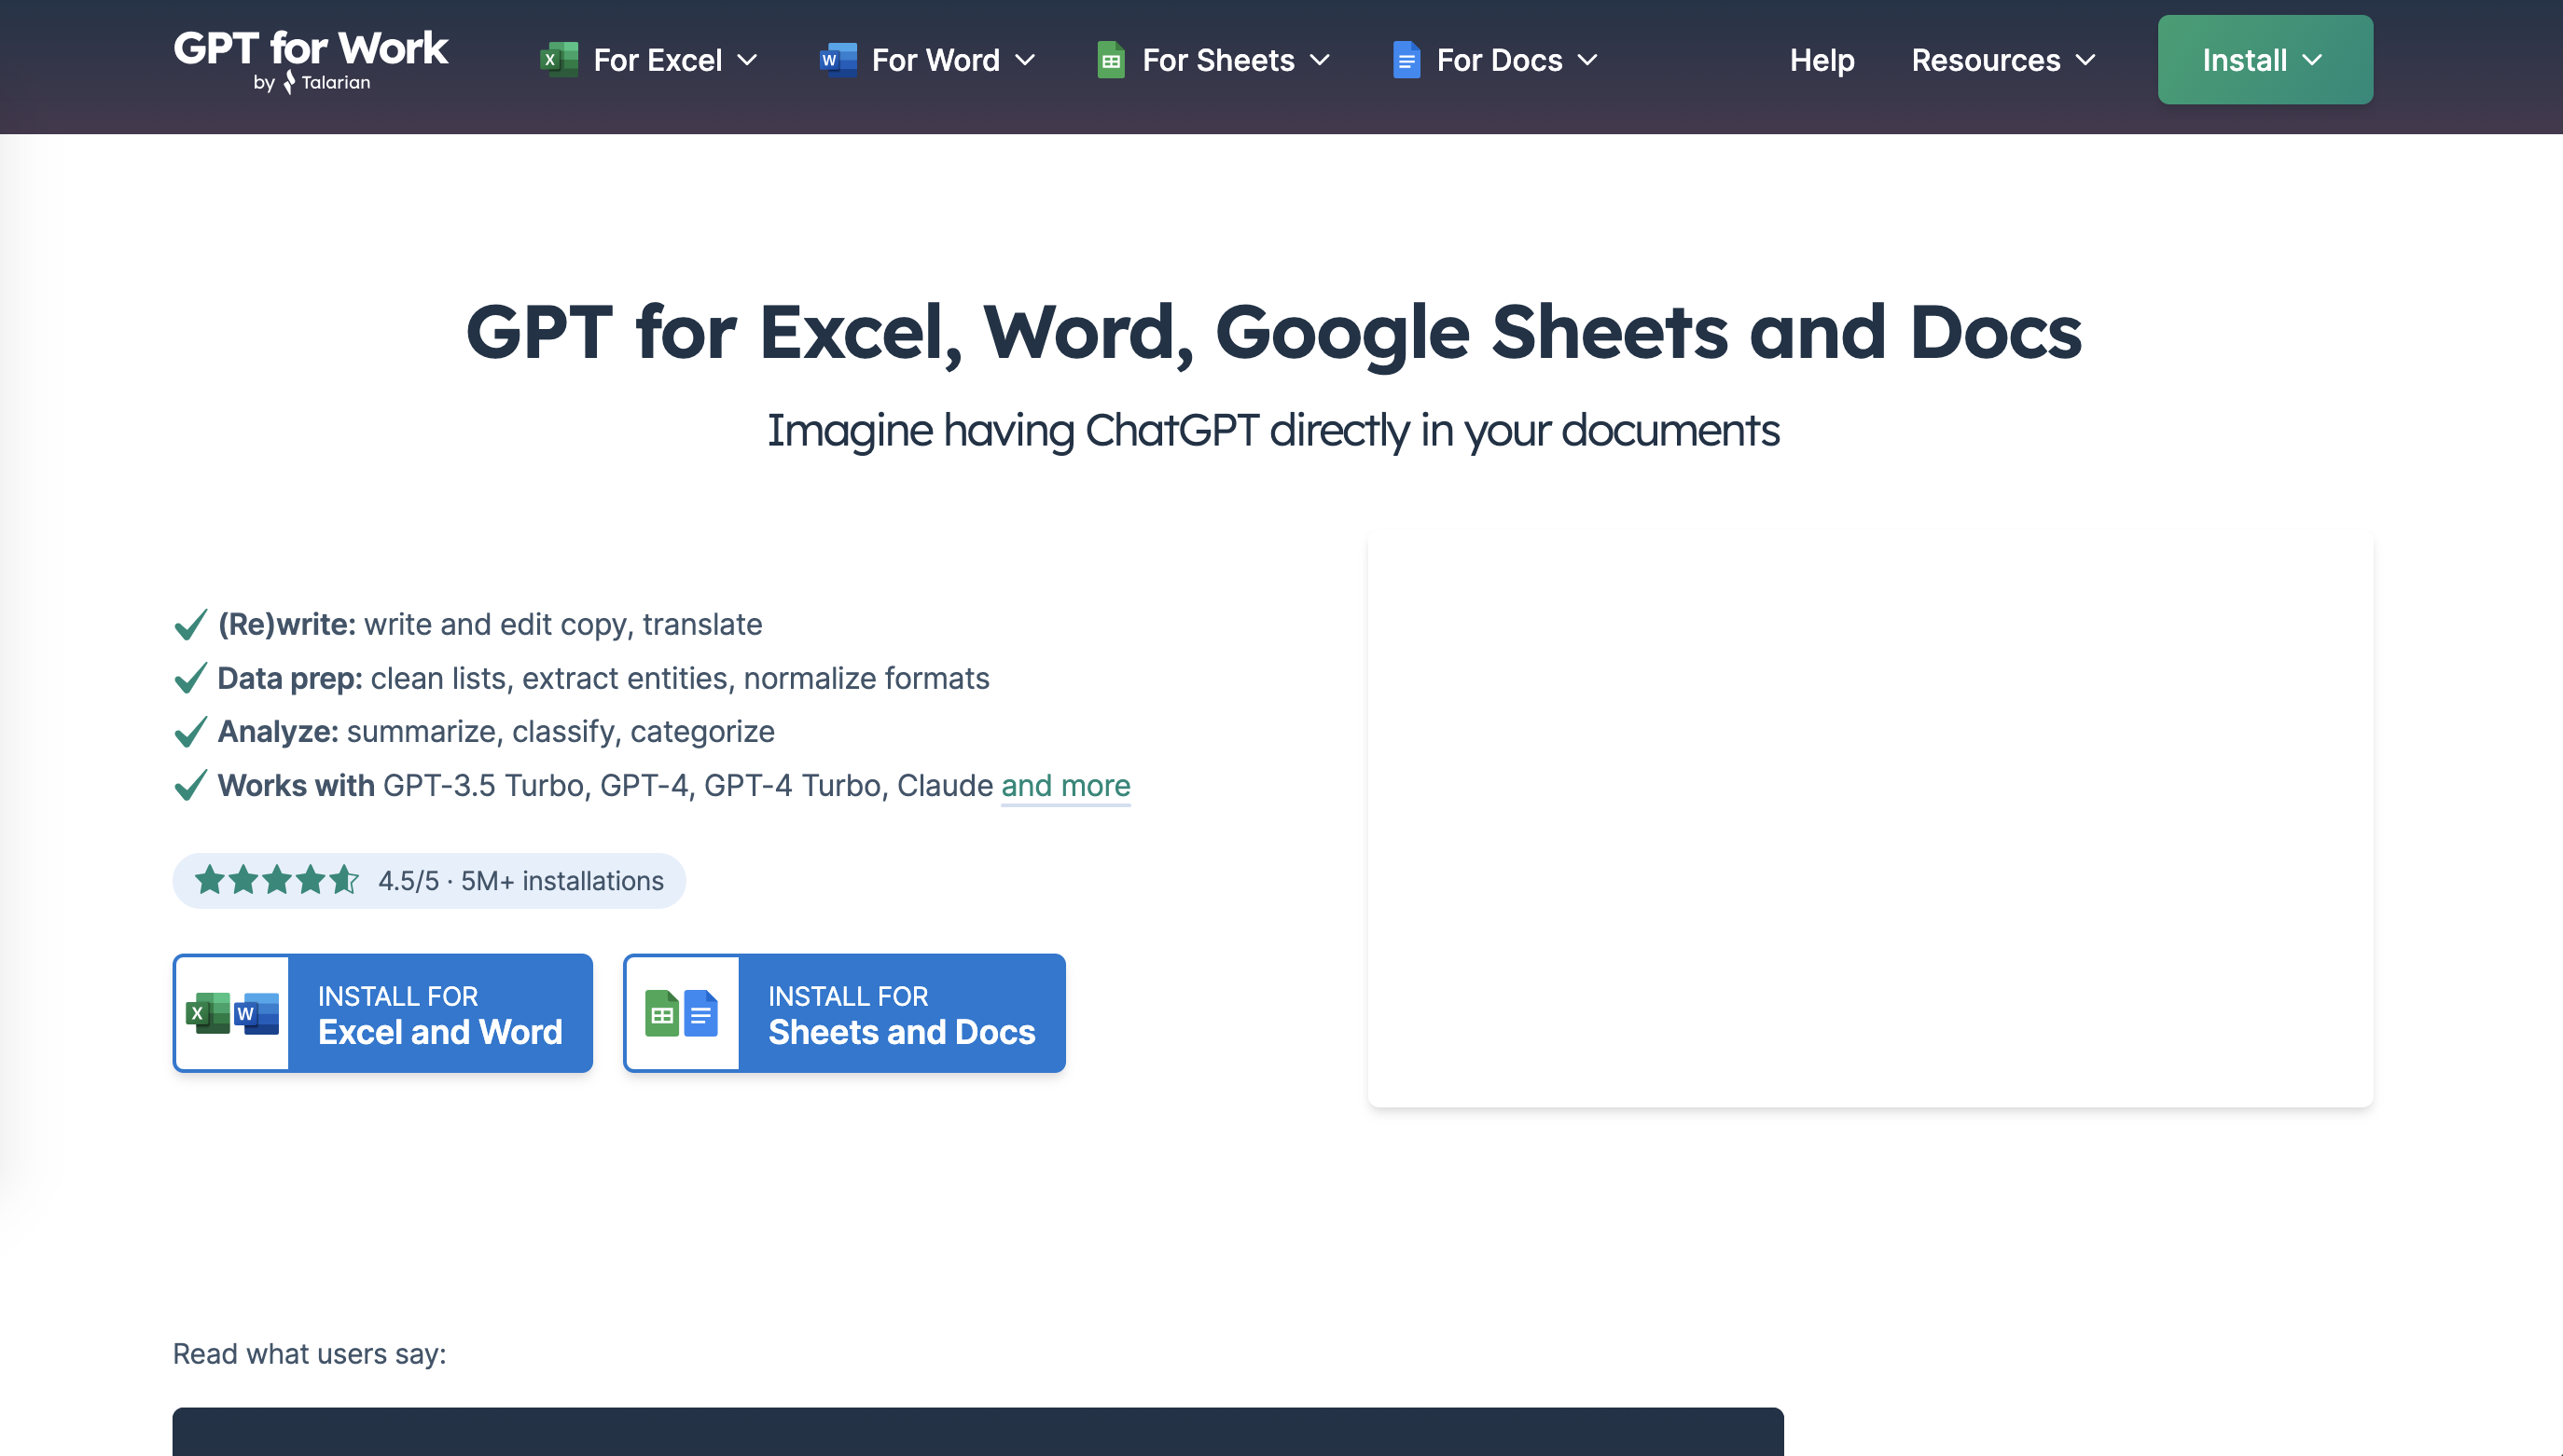Click 'Imagine having ChatGPT directly in your documents'
This screenshot has height=1456, width=2563.
tap(1273, 431)
